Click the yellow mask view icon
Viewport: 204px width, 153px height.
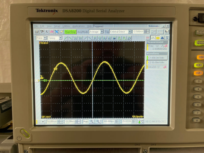[158, 38]
